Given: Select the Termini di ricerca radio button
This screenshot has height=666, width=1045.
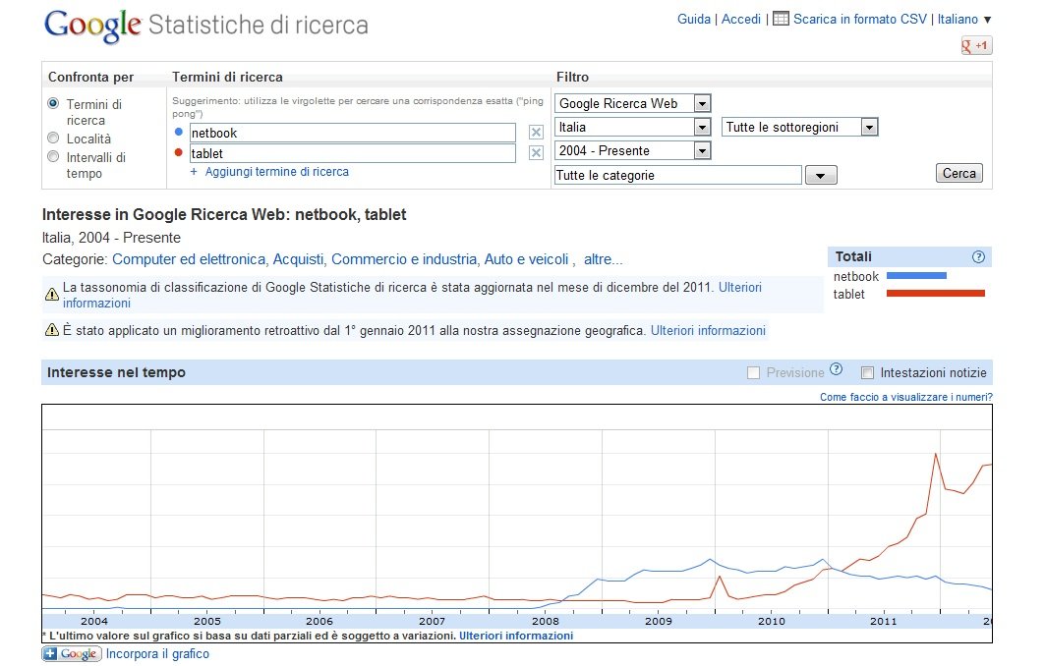Looking at the screenshot, I should pyautogui.click(x=53, y=103).
